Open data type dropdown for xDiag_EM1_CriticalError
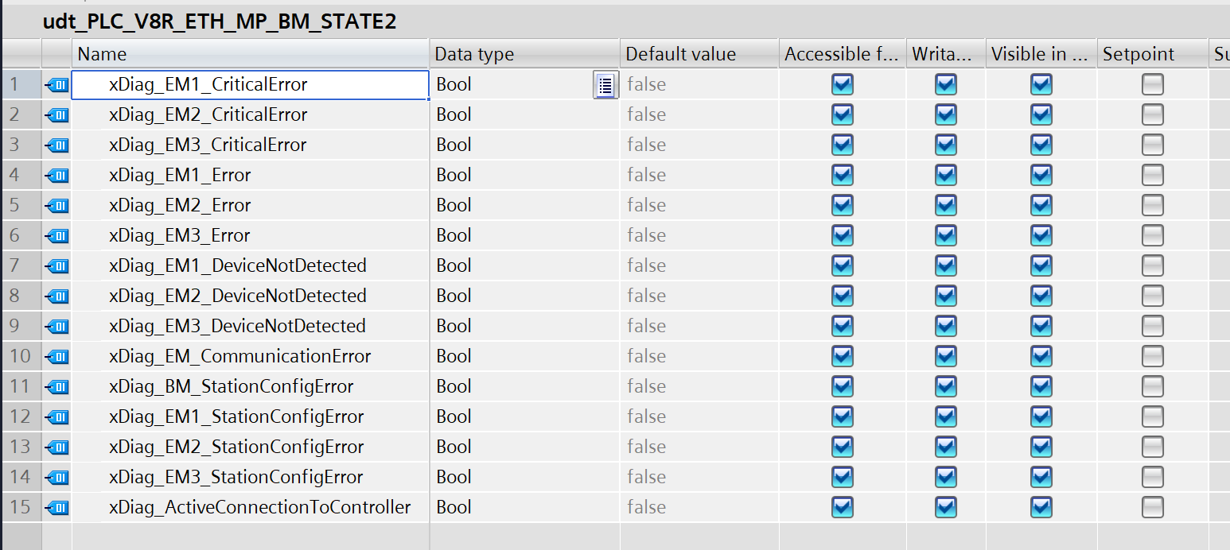Viewport: 1230px width, 550px height. point(605,85)
